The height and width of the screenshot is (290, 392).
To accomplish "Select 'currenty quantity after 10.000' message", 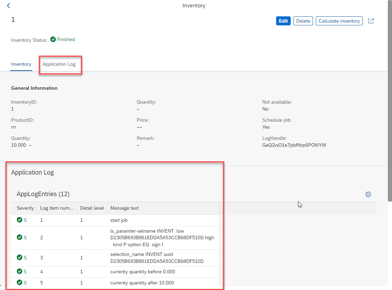I will point(142,283).
